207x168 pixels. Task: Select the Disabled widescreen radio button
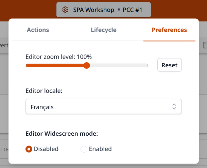click(29, 149)
